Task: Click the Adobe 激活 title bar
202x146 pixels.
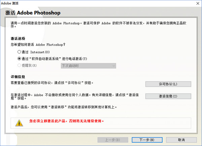Action: [x=84, y=3]
